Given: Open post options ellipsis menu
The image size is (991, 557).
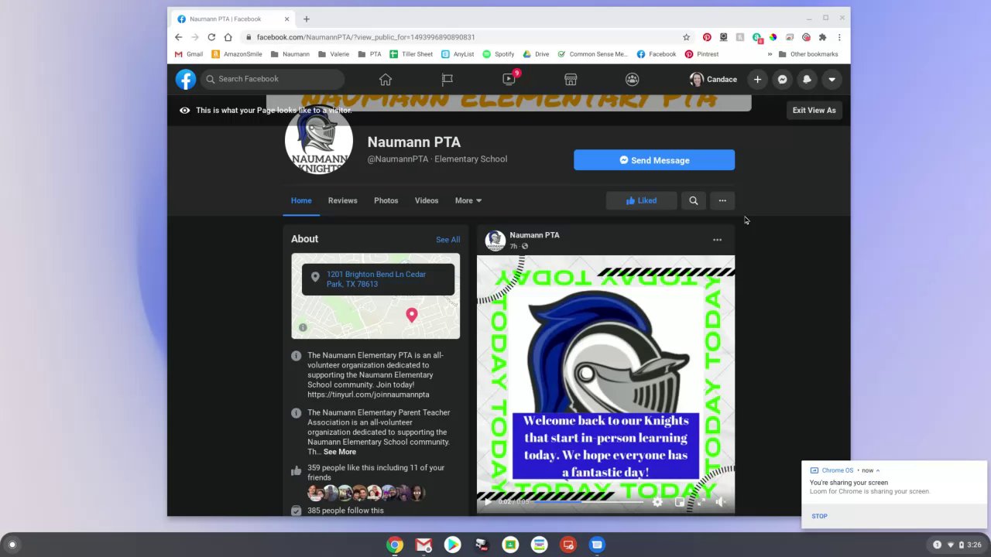Looking at the screenshot, I should point(717,240).
